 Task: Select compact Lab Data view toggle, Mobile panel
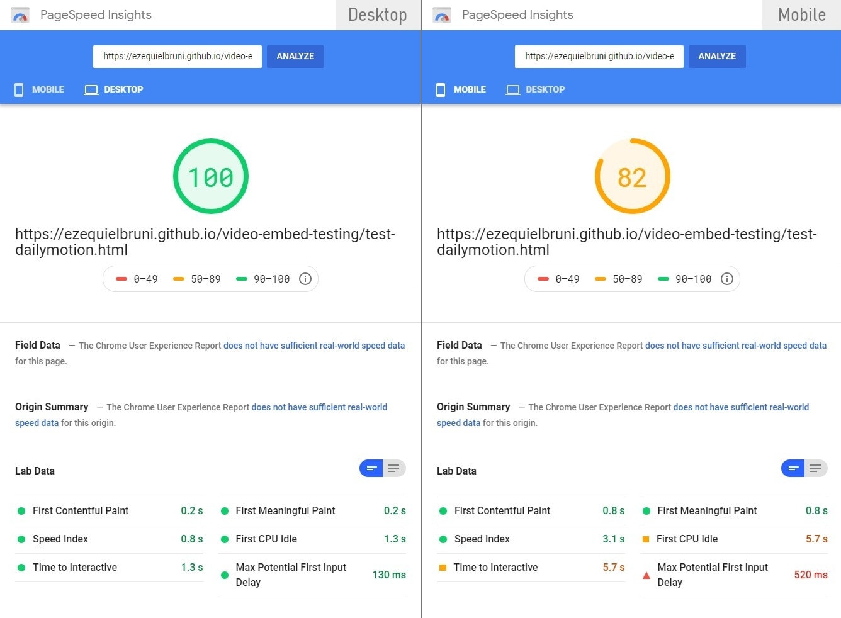[x=793, y=468]
